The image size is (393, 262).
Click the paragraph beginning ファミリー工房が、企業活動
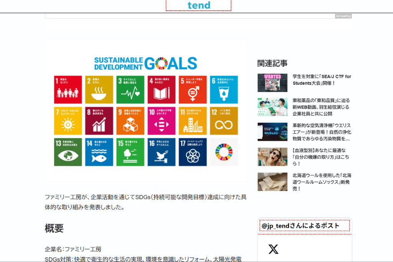pos(145,202)
